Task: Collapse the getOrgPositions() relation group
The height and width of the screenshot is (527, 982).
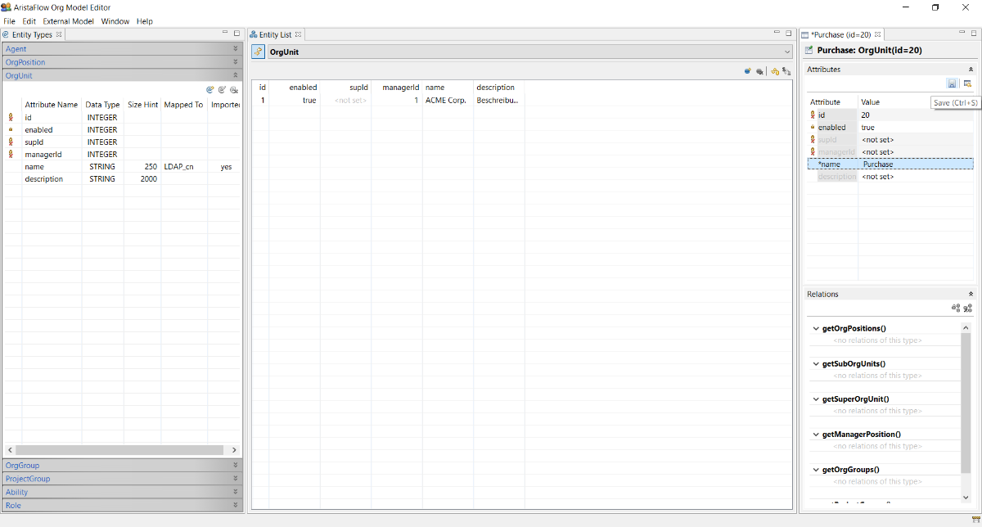Action: click(816, 329)
